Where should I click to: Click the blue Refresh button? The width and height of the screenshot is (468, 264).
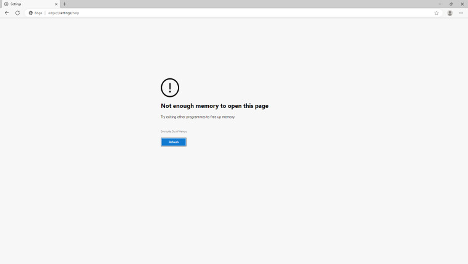tap(174, 142)
